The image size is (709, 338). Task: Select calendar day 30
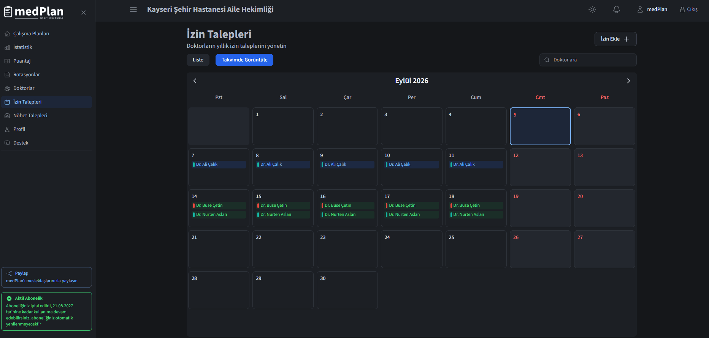tap(347, 290)
